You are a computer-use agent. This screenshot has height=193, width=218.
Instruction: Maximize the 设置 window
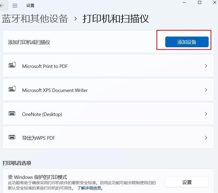coord(200,3)
